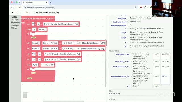Click the T variable name field

pos(33,24)
